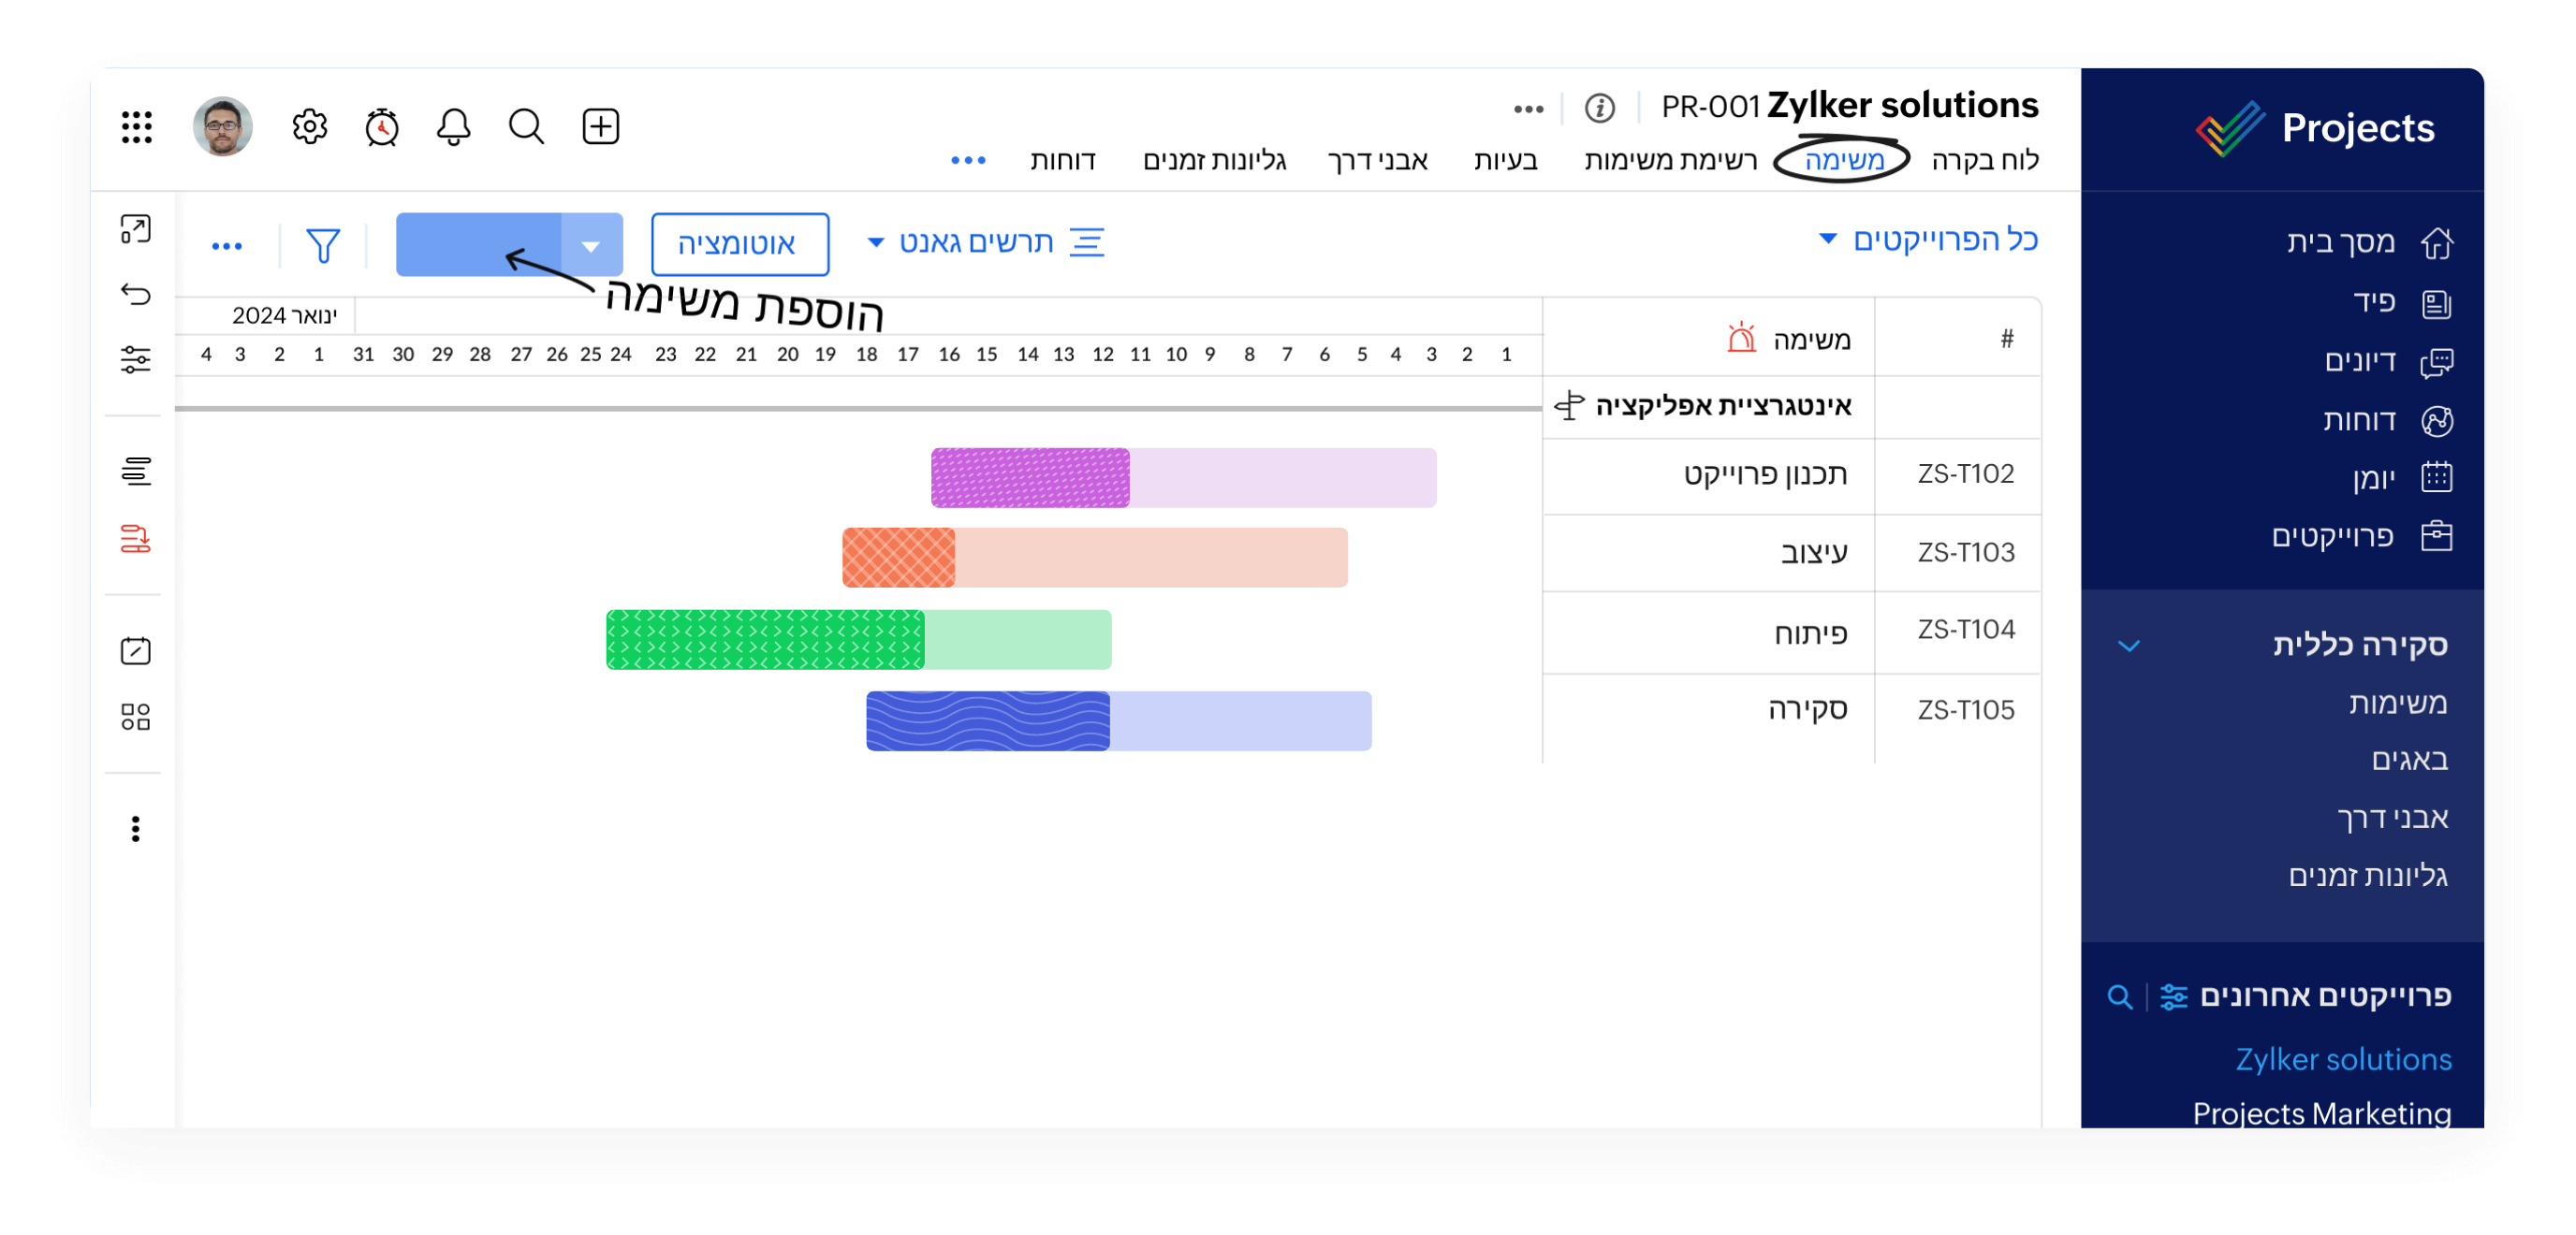Click the purple ZS-T102 progress bar
Viewport: 2576px width, 1235px height.
point(1030,477)
